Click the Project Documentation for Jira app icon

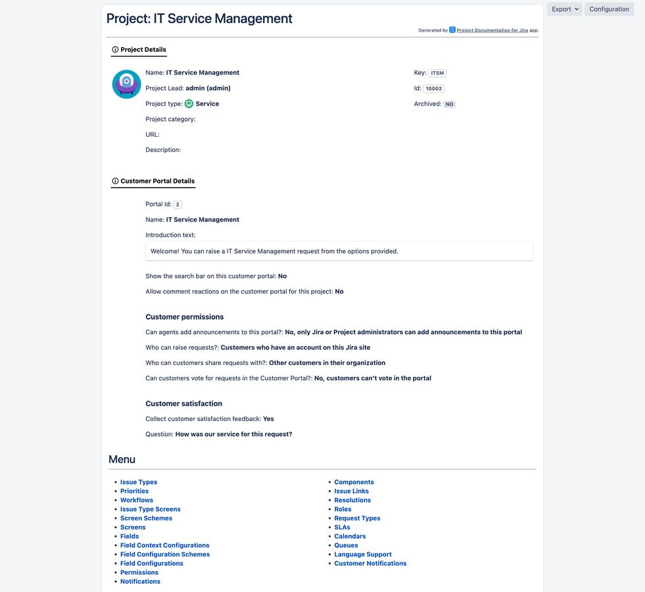[x=452, y=30]
